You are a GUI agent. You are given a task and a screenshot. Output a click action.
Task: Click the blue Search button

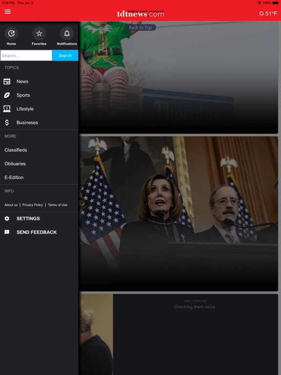pos(65,56)
